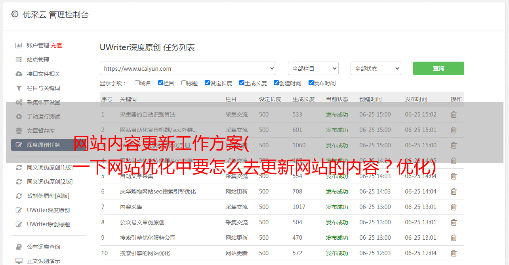Click the red 充值 link
The height and width of the screenshot is (265, 509).
pyautogui.click(x=56, y=45)
